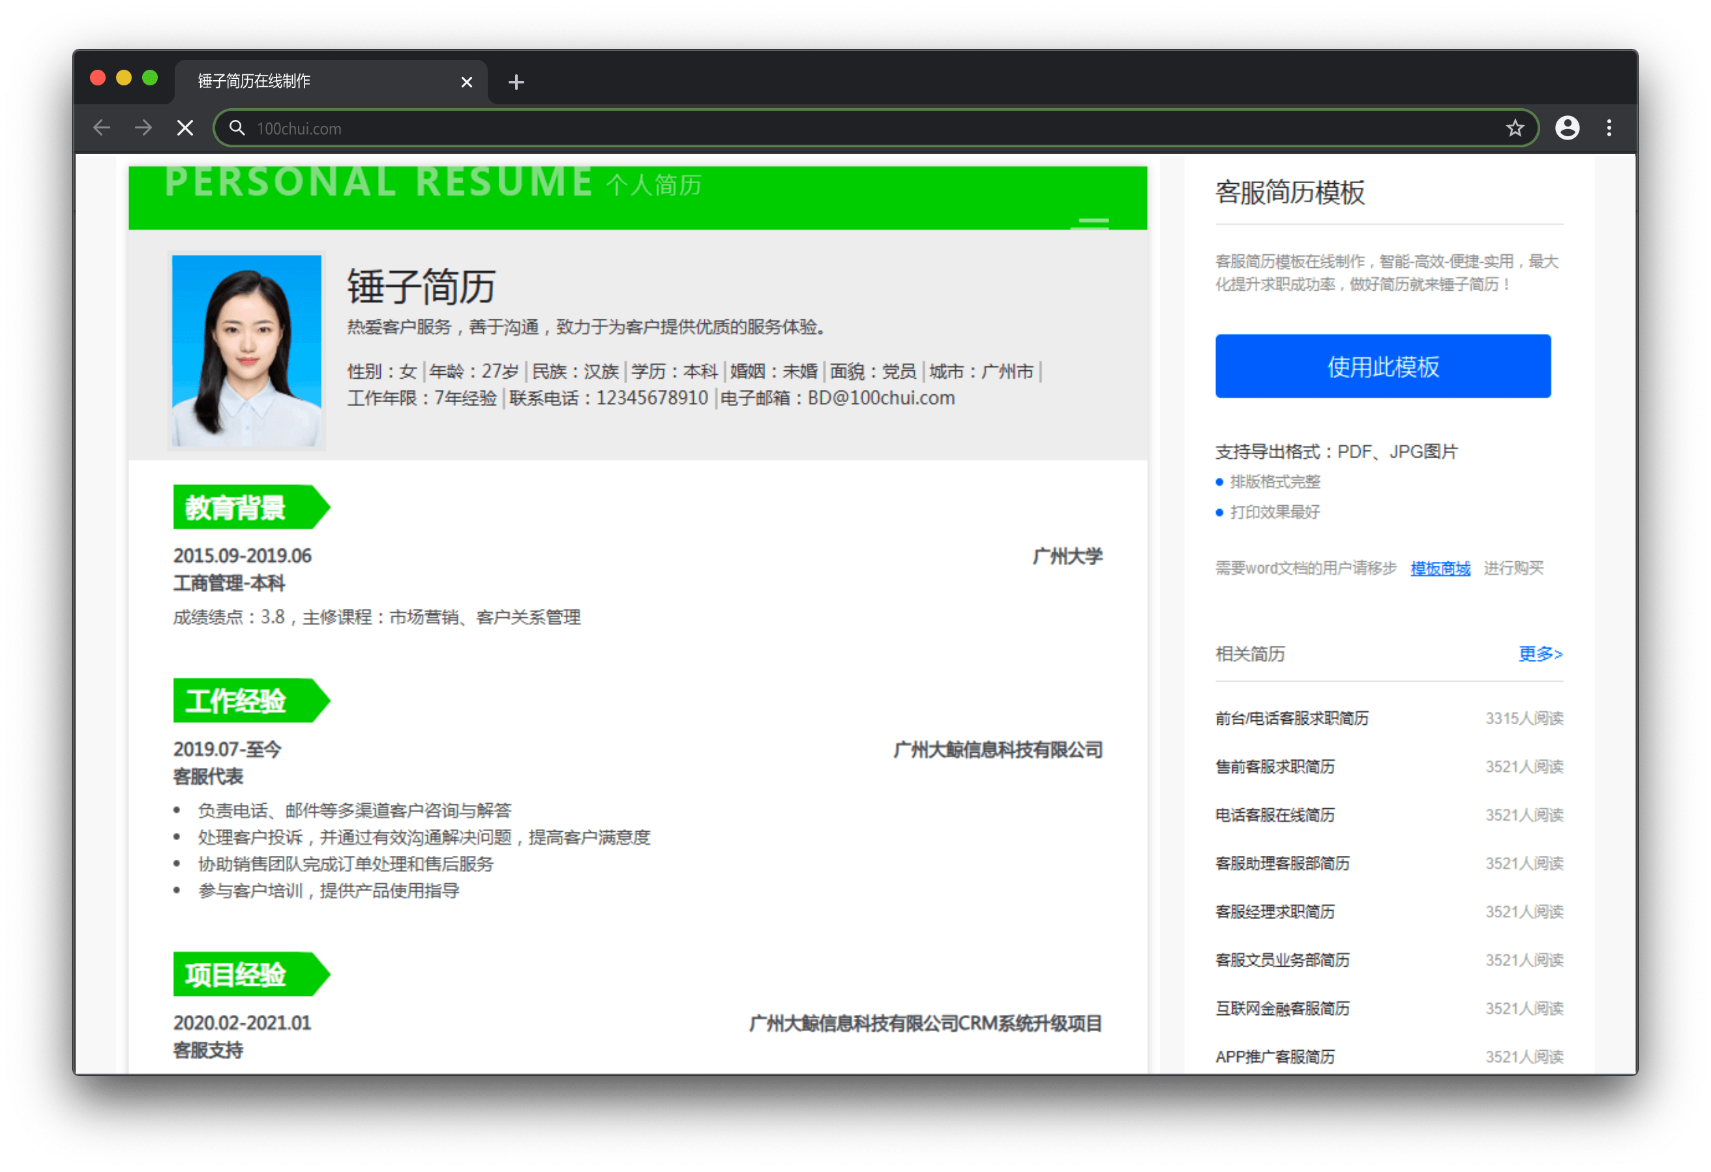Viewport: 1711px width, 1172px height.
Task: Click the resume profile photo
Action: click(x=246, y=351)
